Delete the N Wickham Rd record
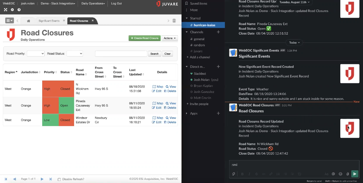This screenshot has height=183, width=363. click(x=170, y=91)
